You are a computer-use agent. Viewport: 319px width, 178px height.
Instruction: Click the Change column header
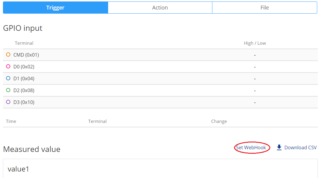pos(219,121)
